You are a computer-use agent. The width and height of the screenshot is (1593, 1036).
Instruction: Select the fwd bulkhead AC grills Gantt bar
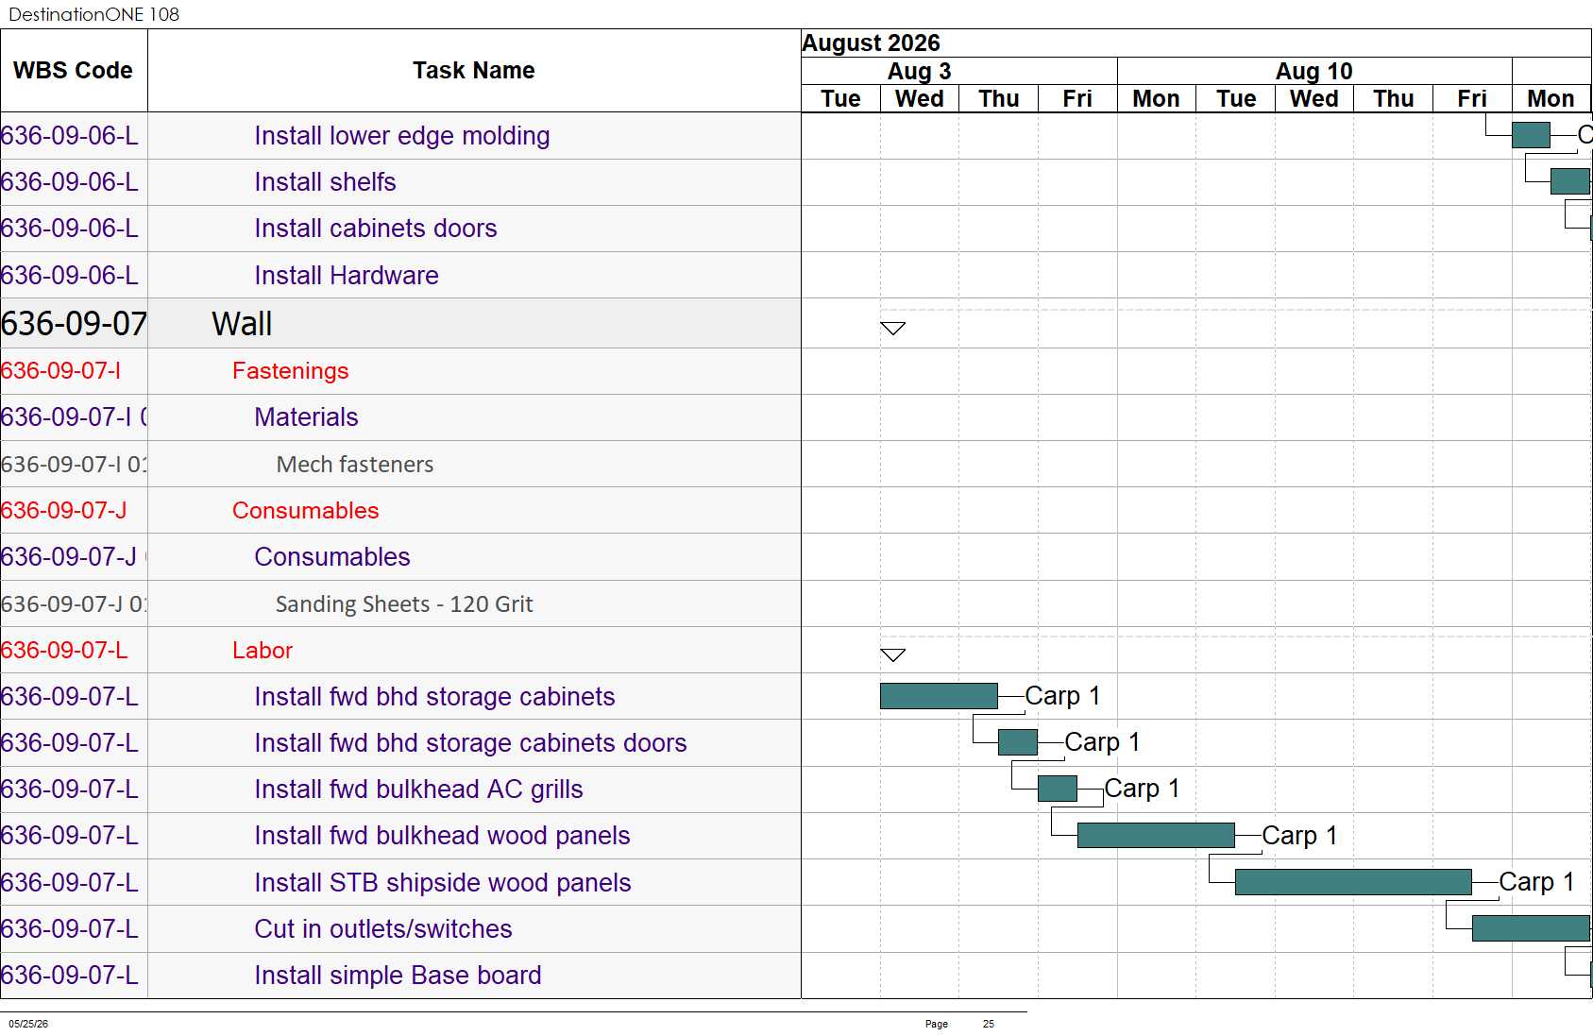pyautogui.click(x=1058, y=789)
